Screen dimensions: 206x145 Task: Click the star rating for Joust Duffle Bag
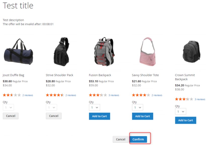[x=12, y=95]
